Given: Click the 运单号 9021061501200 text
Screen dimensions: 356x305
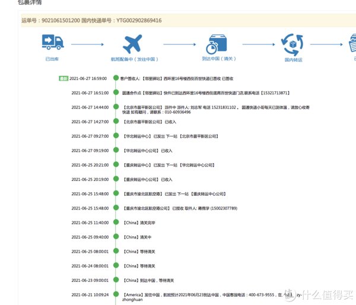Looking at the screenshot, I should [x=50, y=20].
